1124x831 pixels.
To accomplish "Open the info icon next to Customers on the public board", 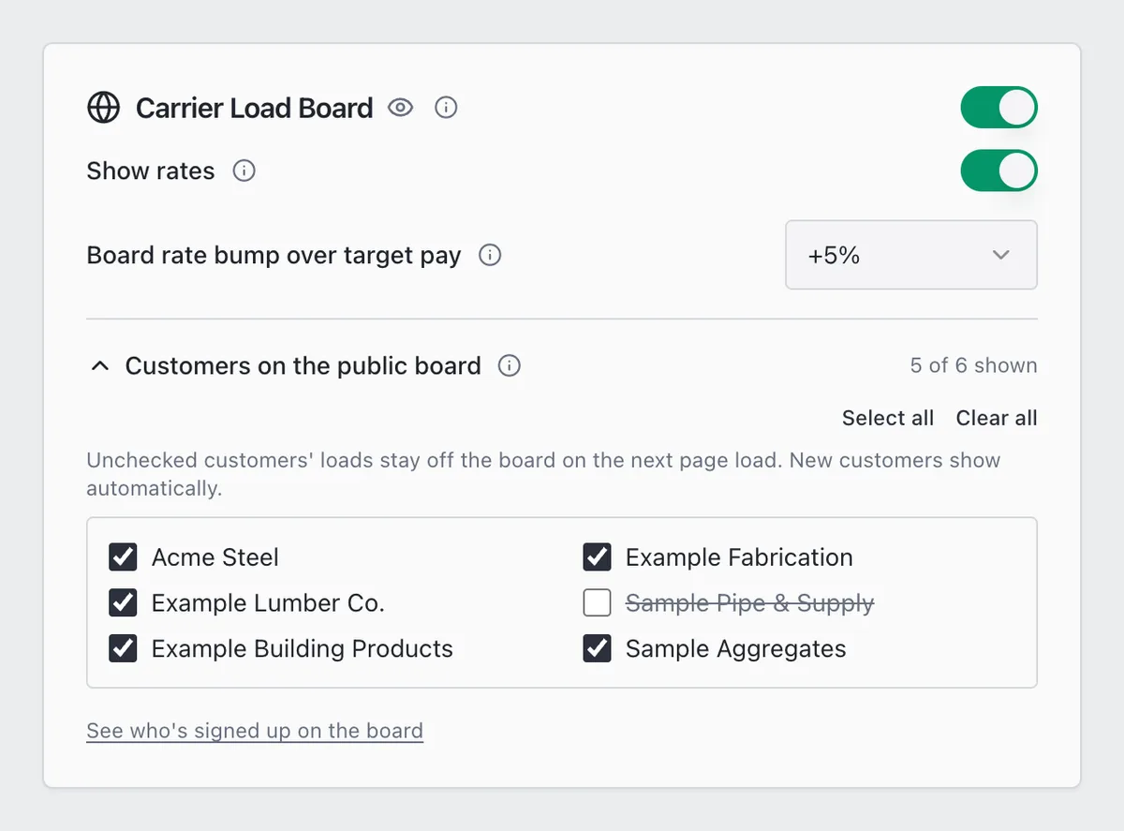I will (510, 365).
